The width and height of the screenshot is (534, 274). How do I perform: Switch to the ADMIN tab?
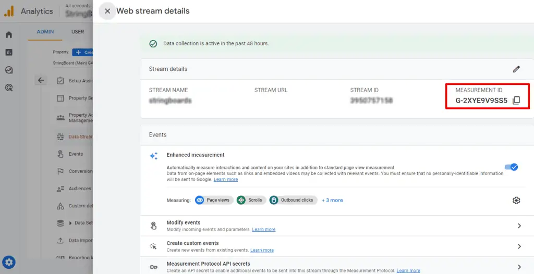pyautogui.click(x=45, y=32)
